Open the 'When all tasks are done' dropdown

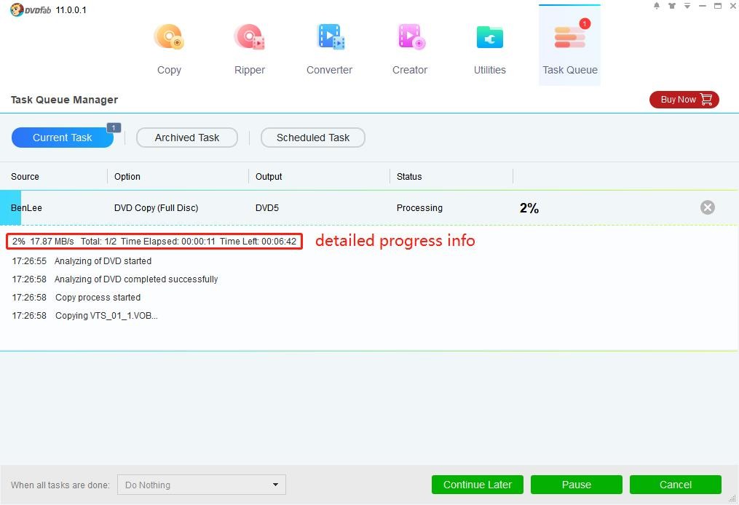tap(201, 485)
